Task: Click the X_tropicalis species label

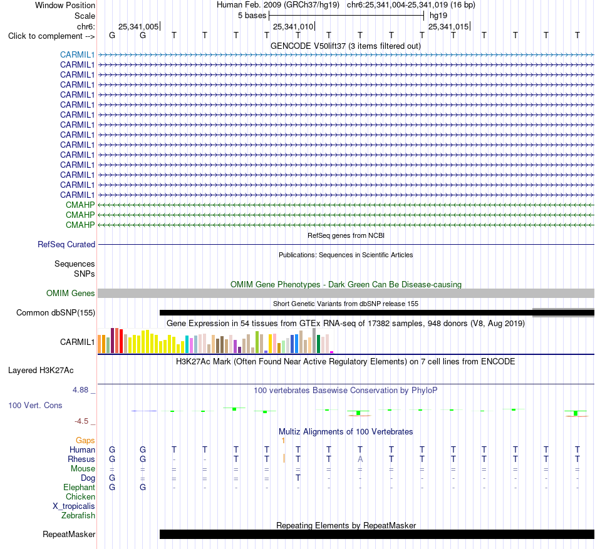Action: [74, 506]
